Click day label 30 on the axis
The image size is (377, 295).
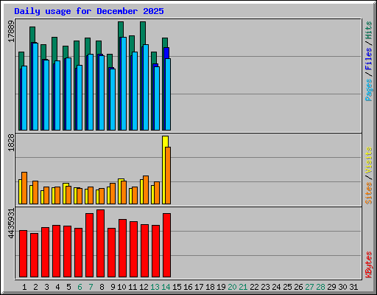pos(342,287)
